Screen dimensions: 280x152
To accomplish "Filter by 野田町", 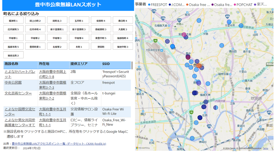I will pyautogui.click(x=101, y=46).
